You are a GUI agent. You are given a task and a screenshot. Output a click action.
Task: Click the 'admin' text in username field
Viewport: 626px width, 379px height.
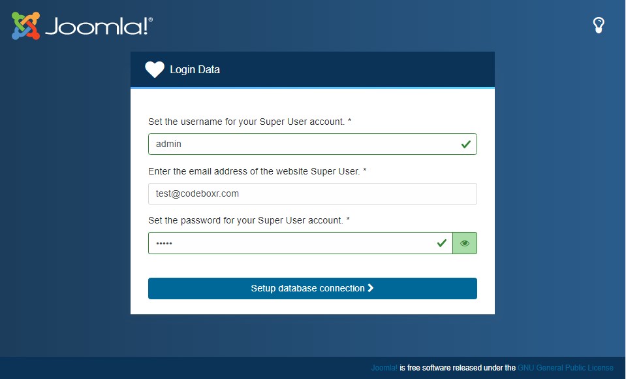pyautogui.click(x=168, y=144)
